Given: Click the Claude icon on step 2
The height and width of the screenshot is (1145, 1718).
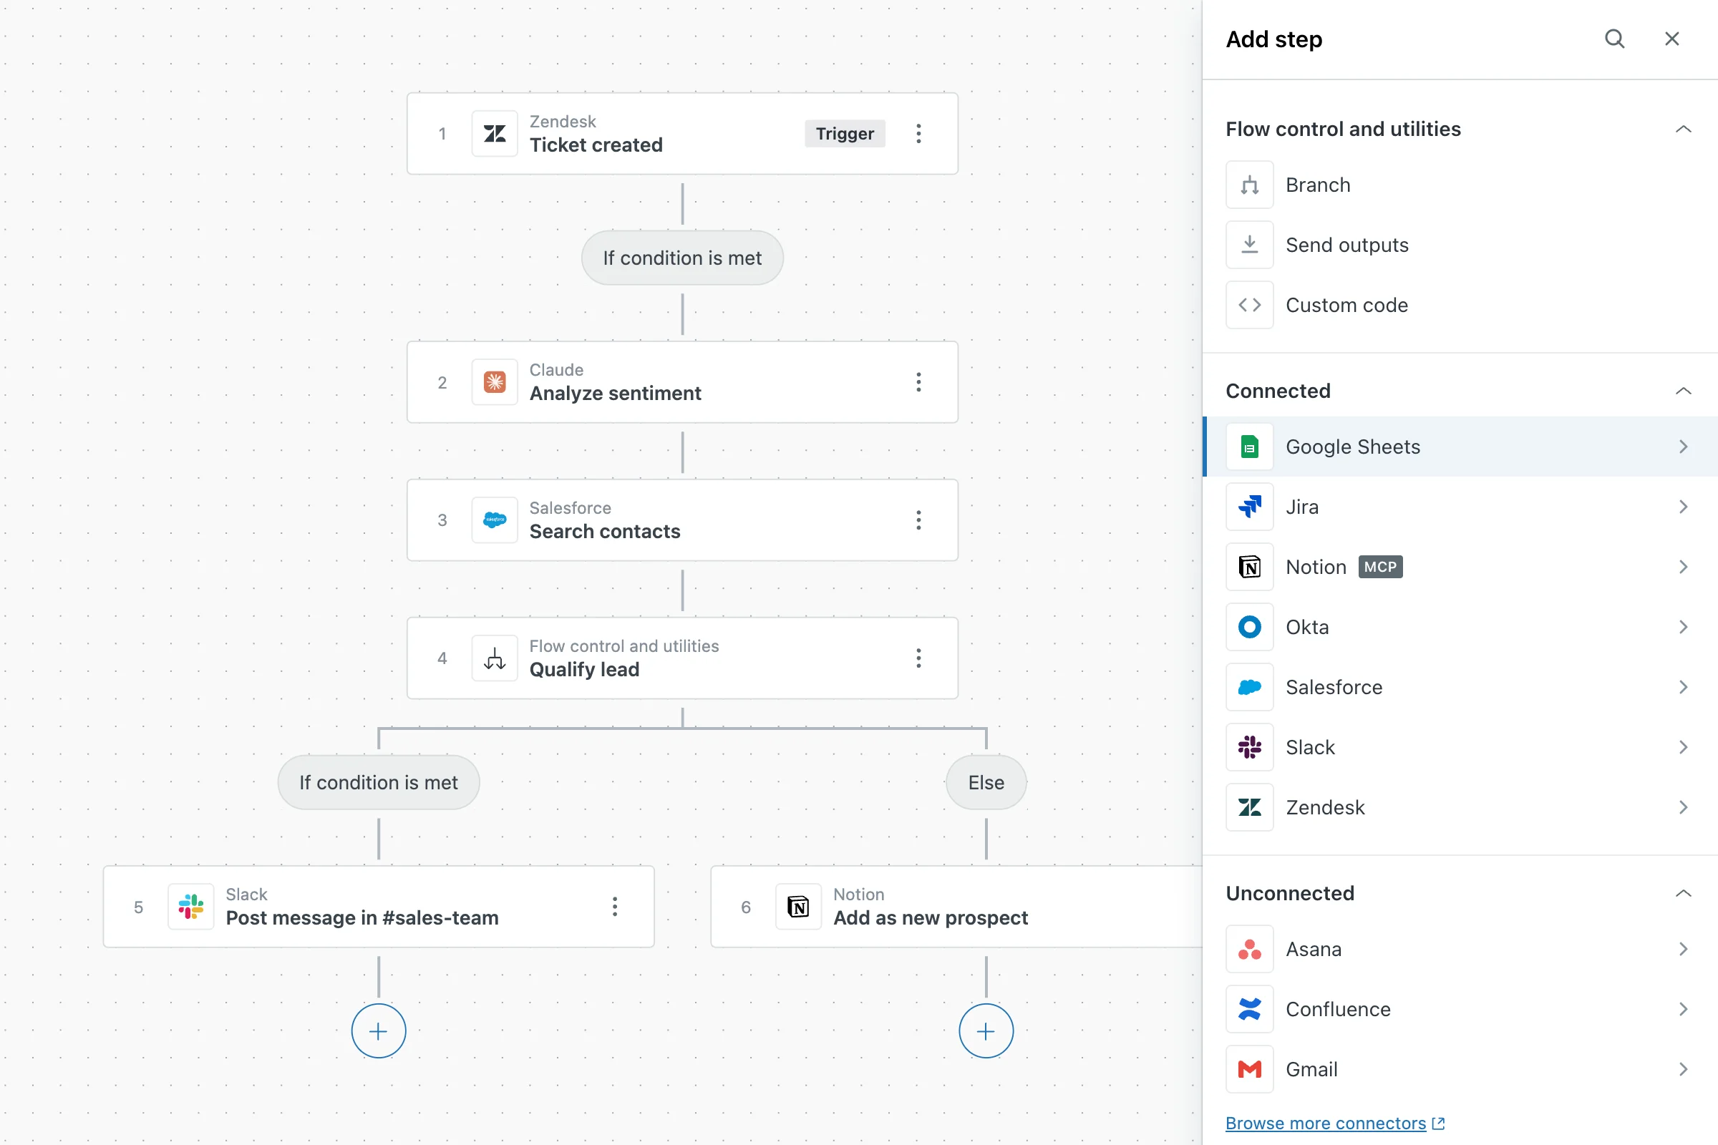Looking at the screenshot, I should click(495, 382).
